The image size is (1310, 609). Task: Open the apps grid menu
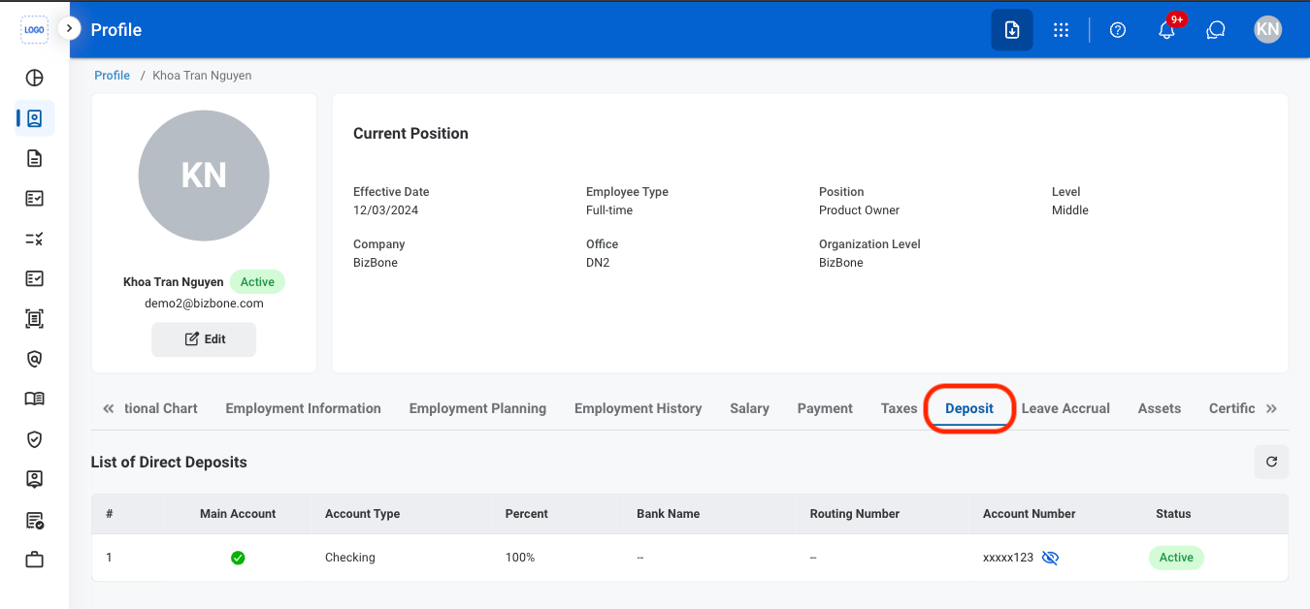(x=1062, y=30)
